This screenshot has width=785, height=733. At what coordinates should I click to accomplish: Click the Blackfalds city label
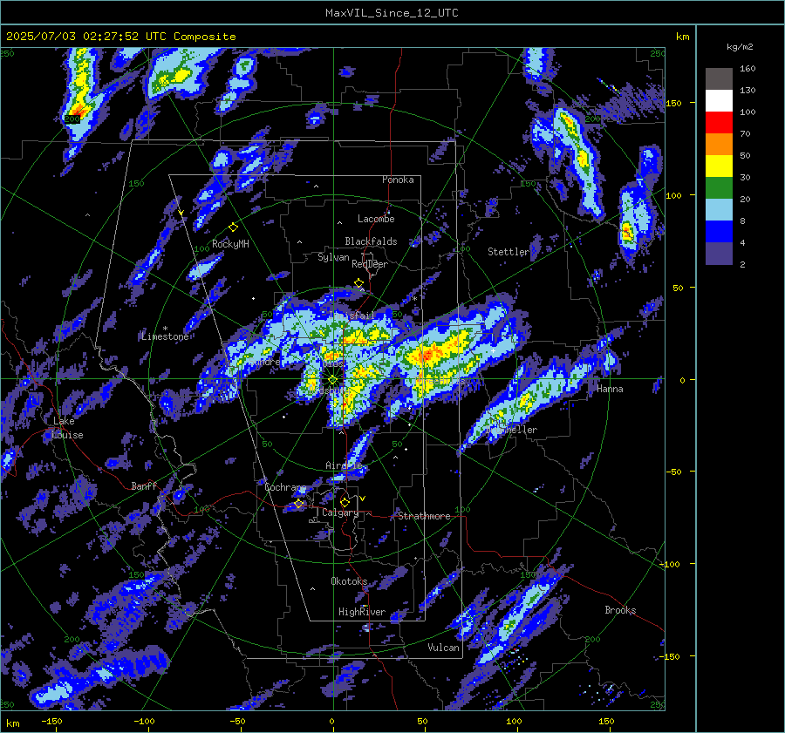[x=371, y=241]
